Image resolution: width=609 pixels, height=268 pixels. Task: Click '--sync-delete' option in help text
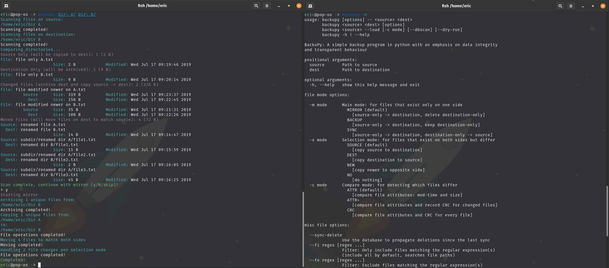pos(326,235)
